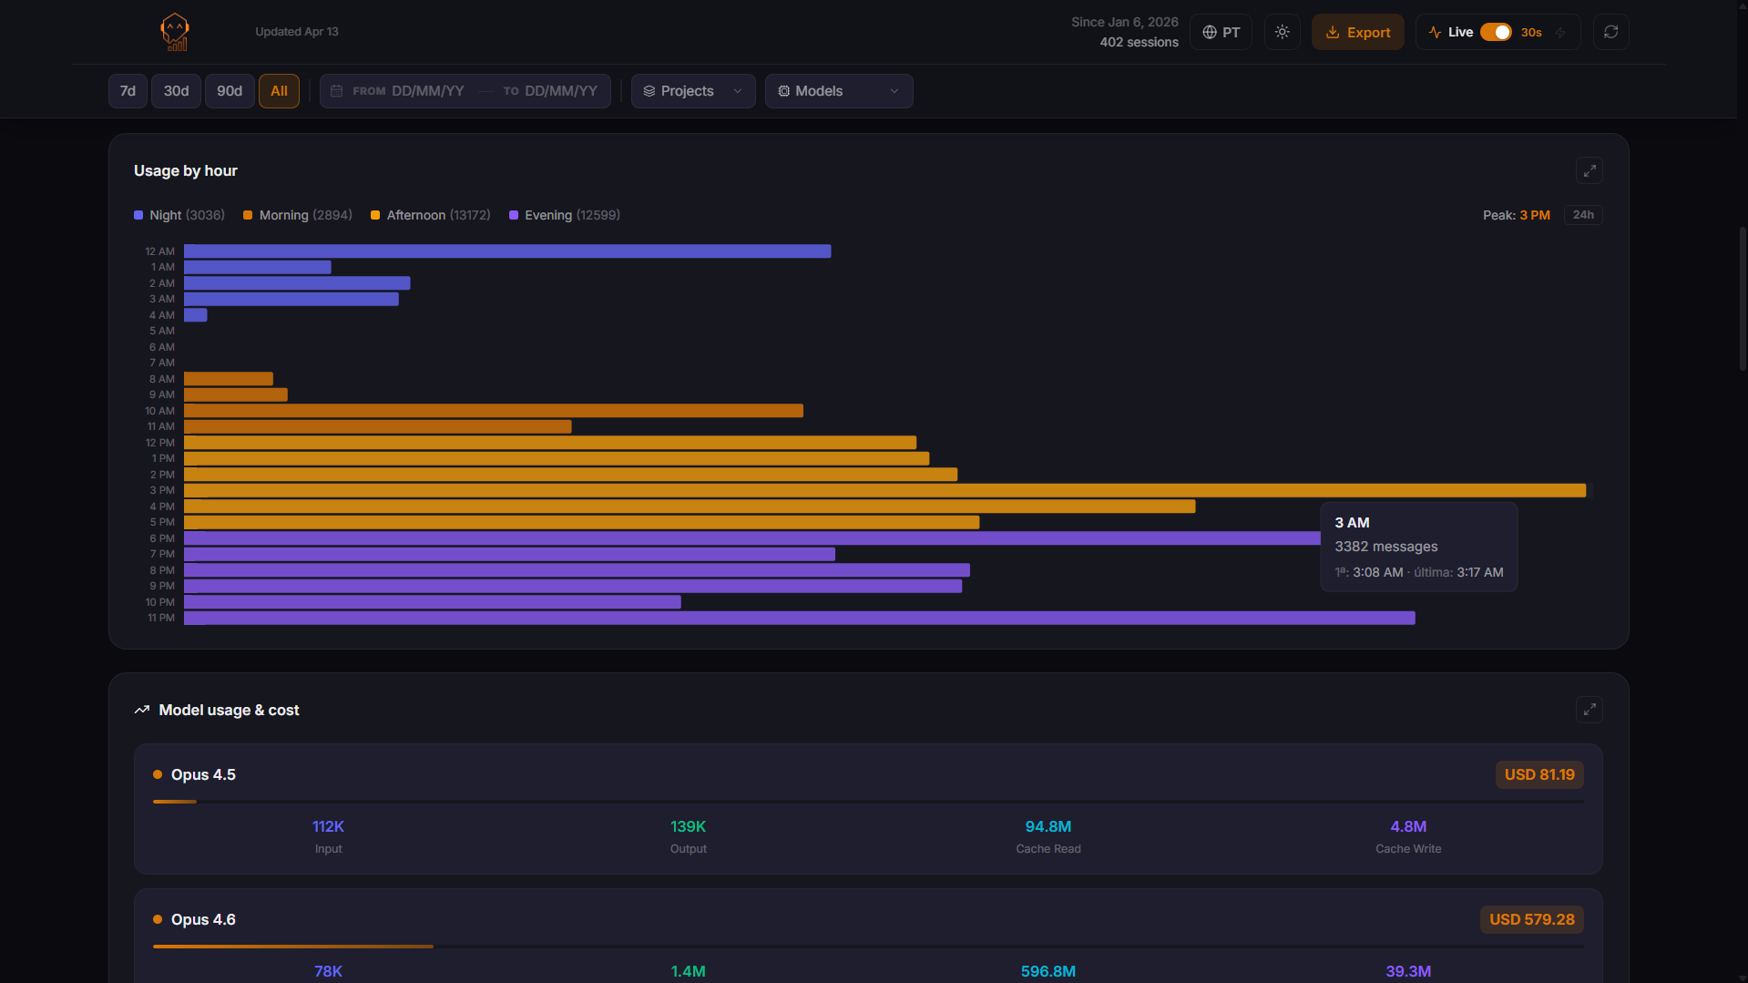Screen dimensions: 1748x983
Task: Open the Models filter dropdown
Action: tap(838, 91)
